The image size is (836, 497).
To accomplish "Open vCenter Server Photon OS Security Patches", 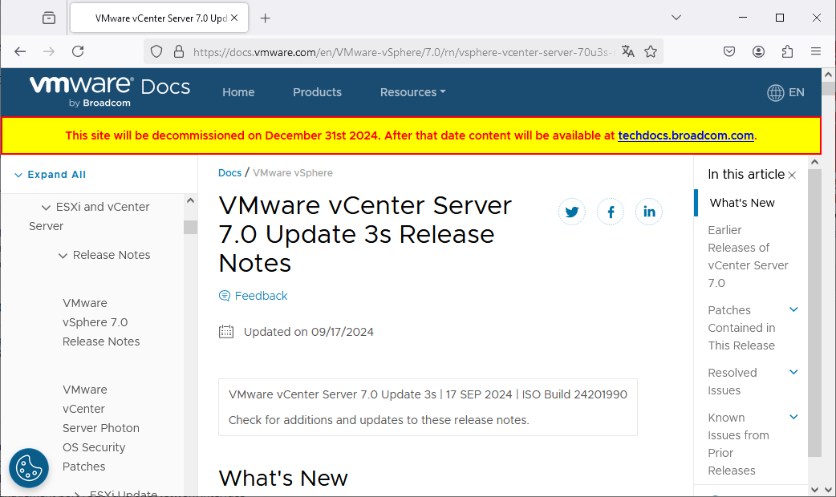I will [101, 428].
